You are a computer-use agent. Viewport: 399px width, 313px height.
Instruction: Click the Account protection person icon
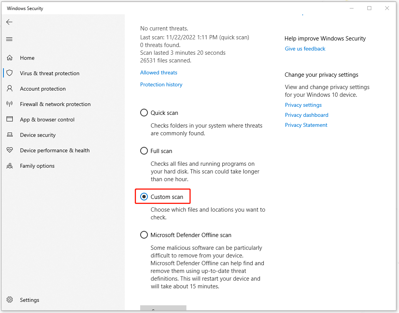(10, 89)
